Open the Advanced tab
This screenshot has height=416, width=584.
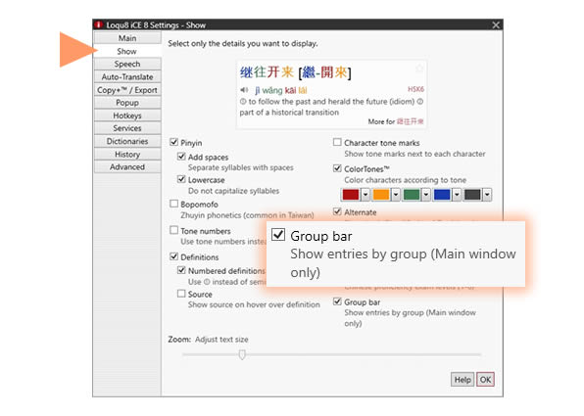pos(127,166)
